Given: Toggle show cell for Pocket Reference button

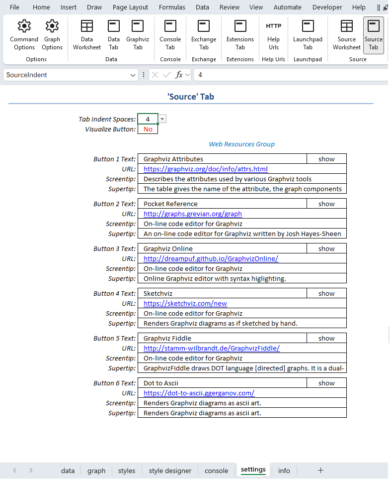Looking at the screenshot, I should [326, 204].
